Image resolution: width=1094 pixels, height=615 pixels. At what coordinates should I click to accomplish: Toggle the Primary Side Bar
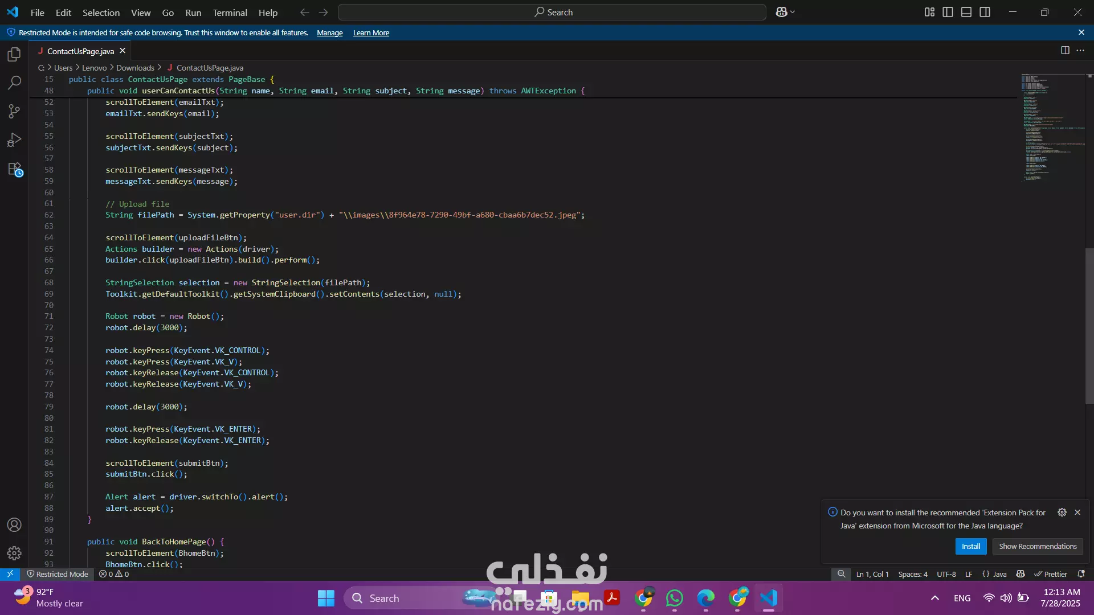(948, 12)
